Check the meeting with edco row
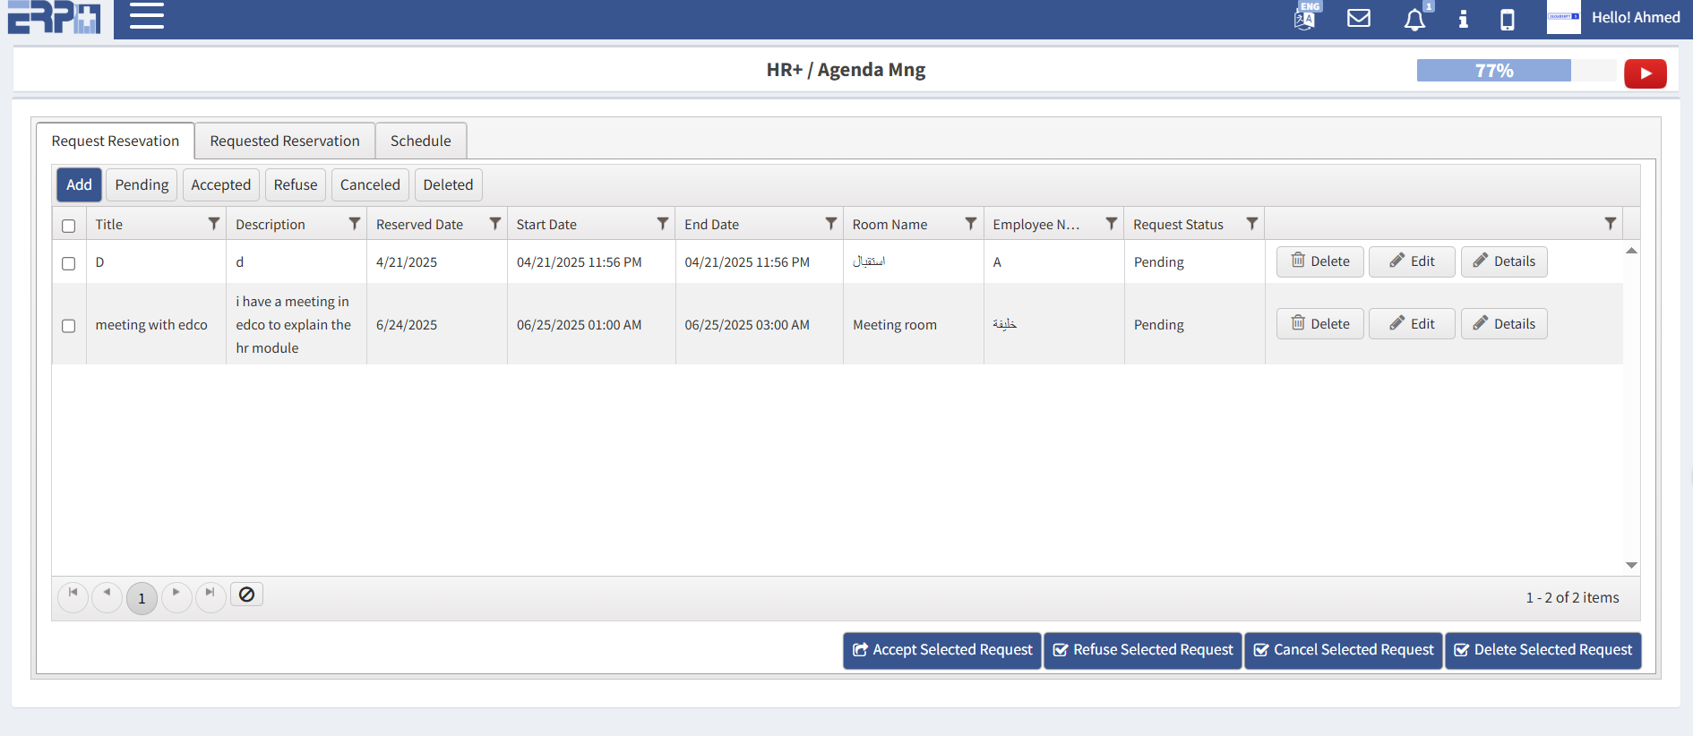Image resolution: width=1693 pixels, height=736 pixels. (x=69, y=326)
